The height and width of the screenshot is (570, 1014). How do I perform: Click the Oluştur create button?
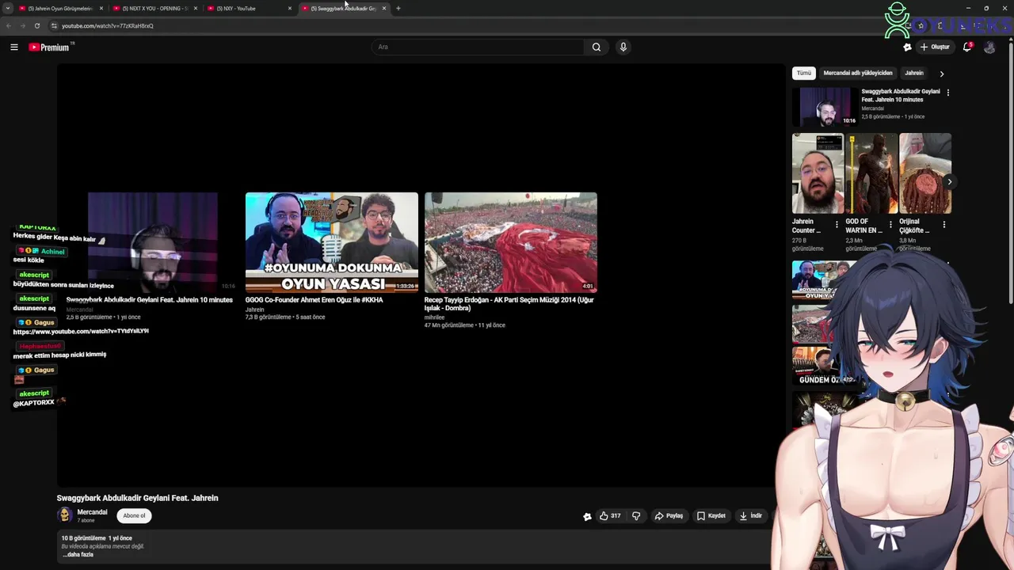point(935,47)
